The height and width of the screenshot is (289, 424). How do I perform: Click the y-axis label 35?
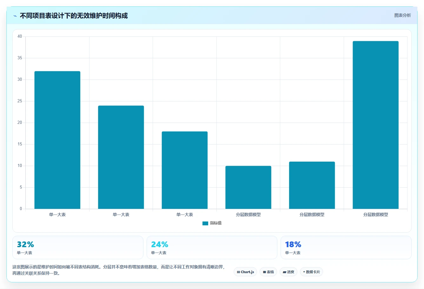(x=20, y=58)
